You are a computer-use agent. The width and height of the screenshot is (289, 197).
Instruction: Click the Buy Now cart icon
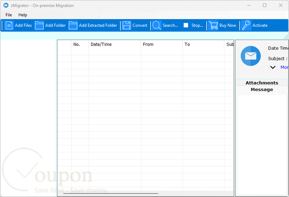pos(213,25)
